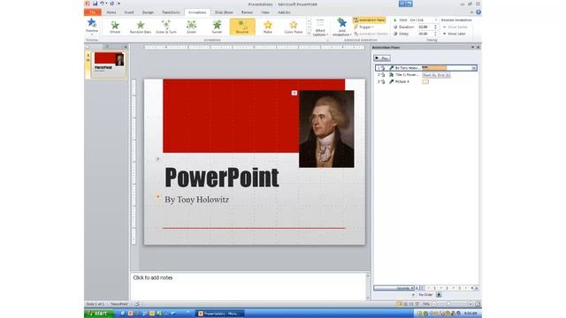Click the Redo icon in quick access toolbar
Image resolution: width=566 pixels, height=318 pixels.
click(x=112, y=4)
